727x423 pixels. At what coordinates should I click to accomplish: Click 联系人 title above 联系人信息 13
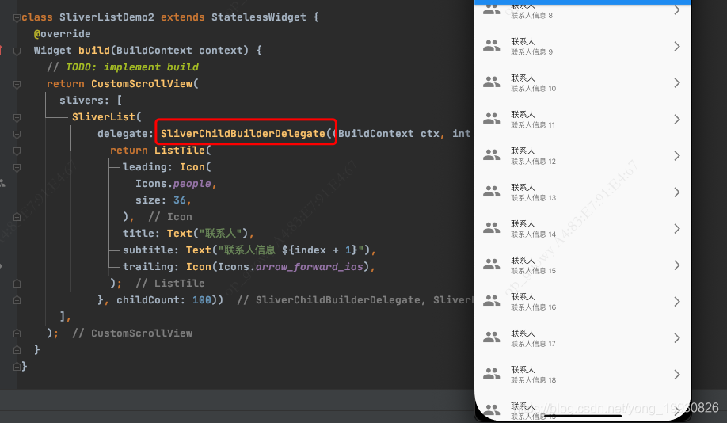click(523, 188)
